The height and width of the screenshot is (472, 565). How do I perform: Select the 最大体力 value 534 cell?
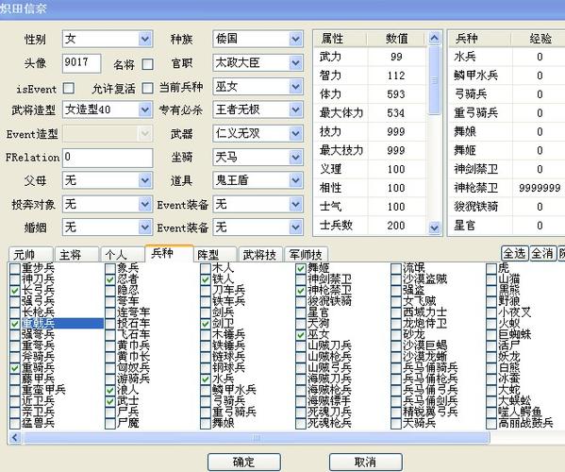tap(396, 113)
